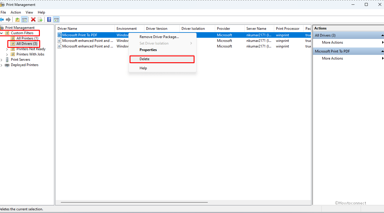This screenshot has height=213, width=384.
Task: Choose Properties from the context menu
Action: [x=162, y=50]
